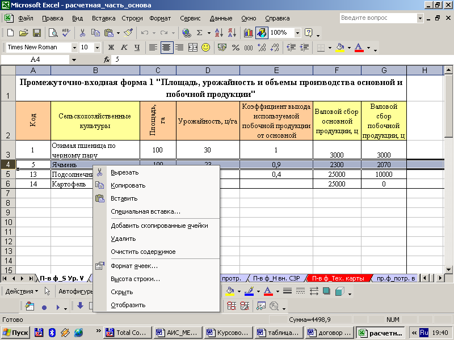Screen dimensions: 454x340
Task: Click the Windows Пуск start button
Action: [x=15, y=333]
